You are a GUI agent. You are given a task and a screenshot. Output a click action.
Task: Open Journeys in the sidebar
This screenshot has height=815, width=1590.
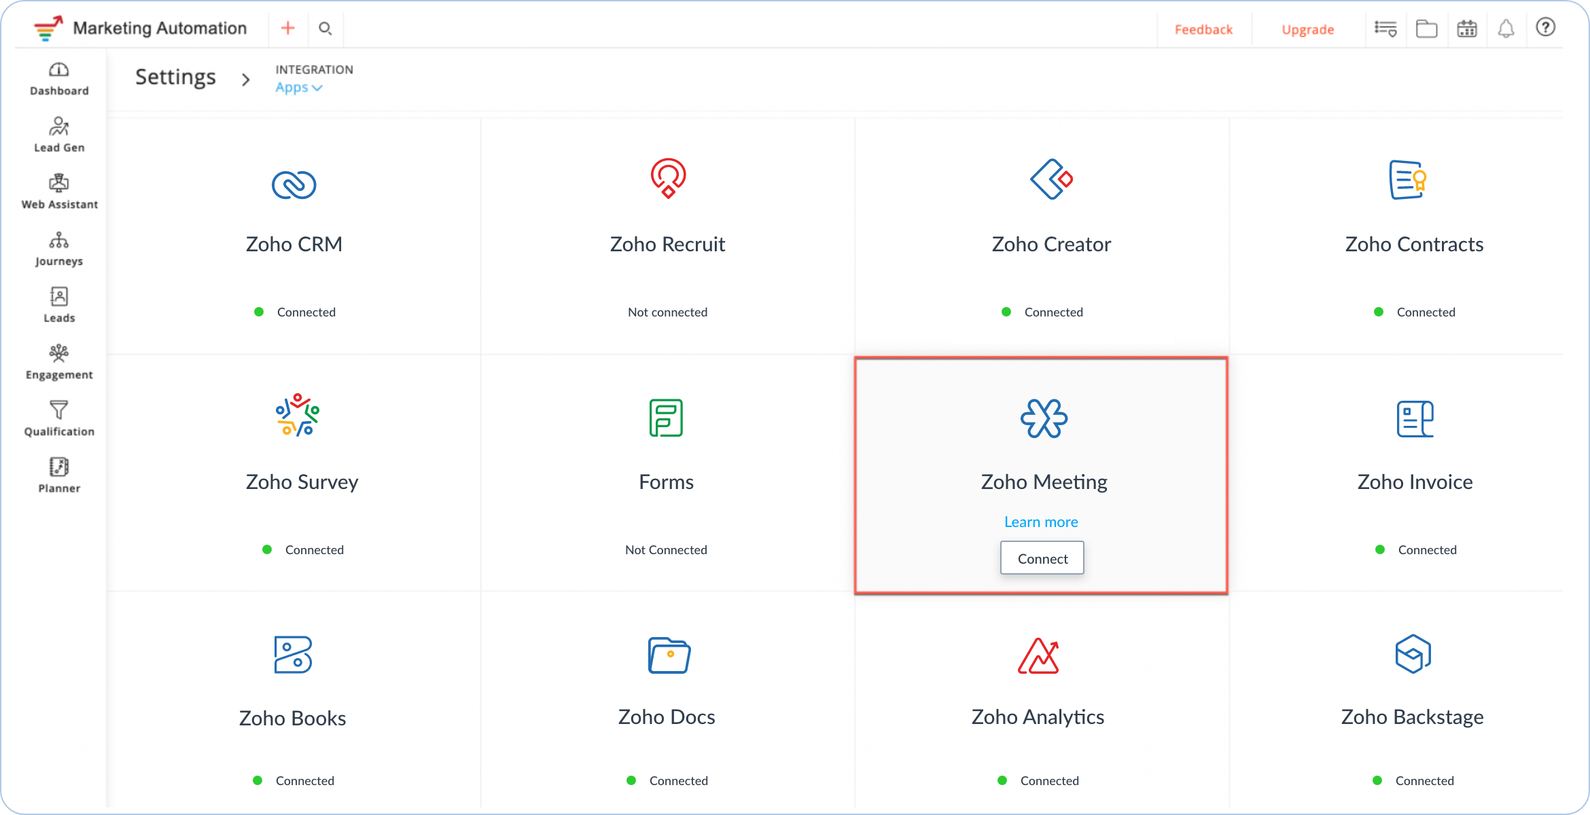pos(59,249)
